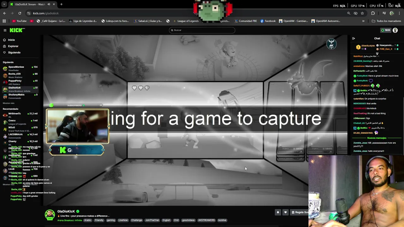Click the Buscar search field

pos(202,30)
